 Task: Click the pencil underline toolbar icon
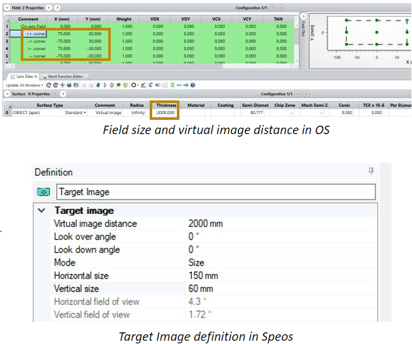click(x=143, y=85)
